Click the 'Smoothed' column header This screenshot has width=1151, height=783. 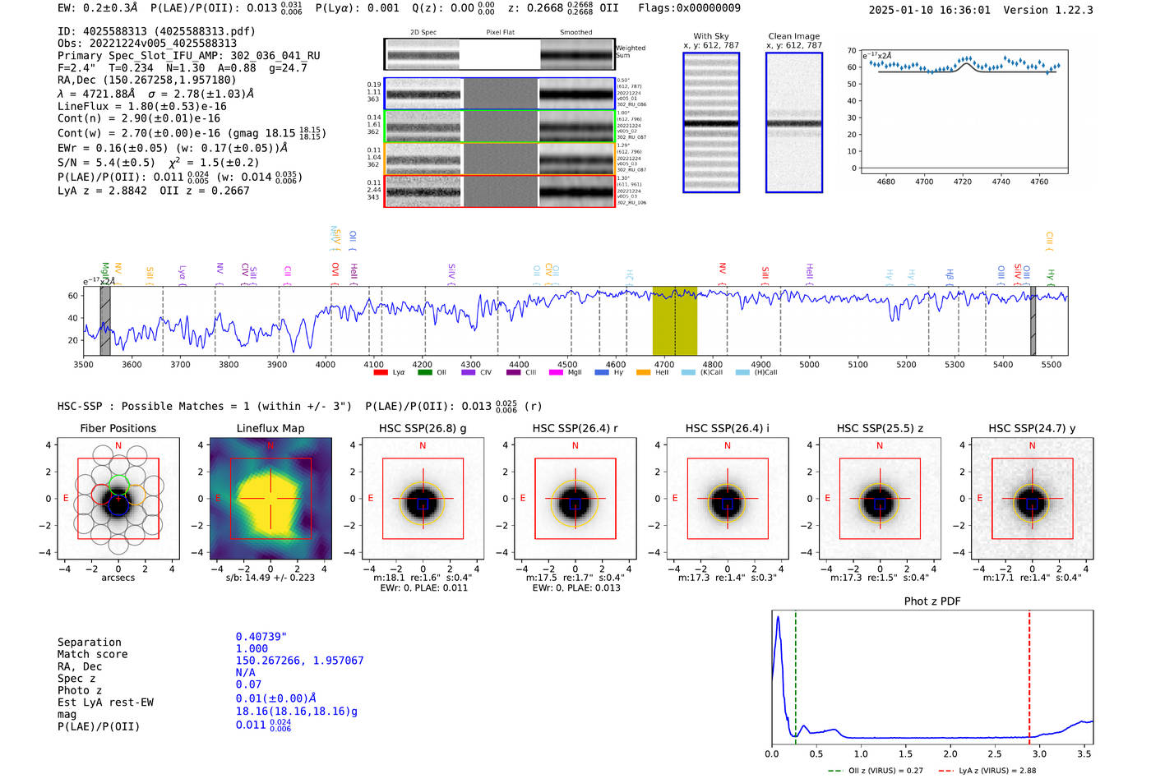[x=576, y=33]
